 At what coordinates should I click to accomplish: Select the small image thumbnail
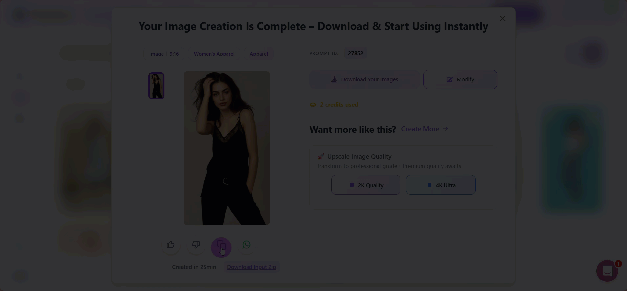[x=156, y=86]
